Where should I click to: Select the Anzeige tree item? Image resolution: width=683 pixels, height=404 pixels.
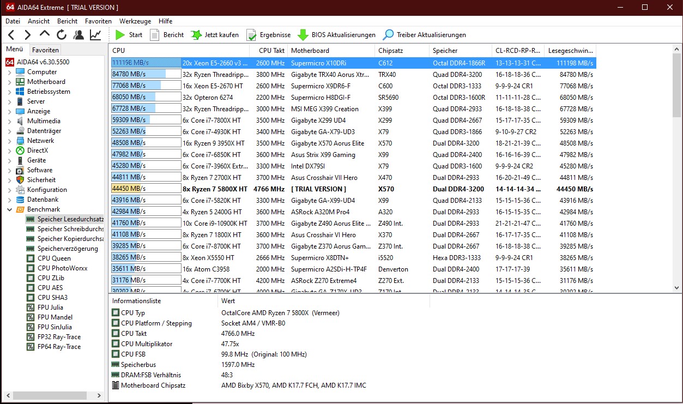(33, 111)
